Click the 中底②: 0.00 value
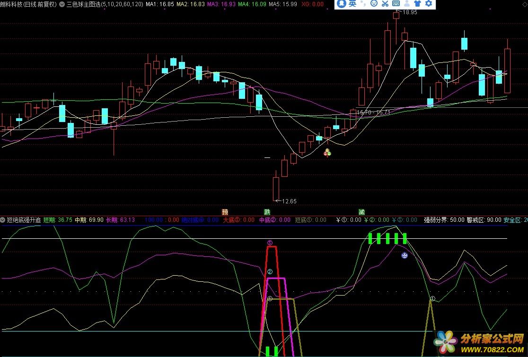Screen dimensions: 528x357 pos(275,220)
